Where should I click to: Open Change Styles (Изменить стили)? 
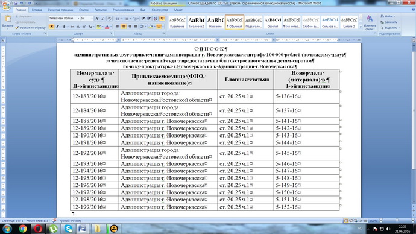pos(370,22)
